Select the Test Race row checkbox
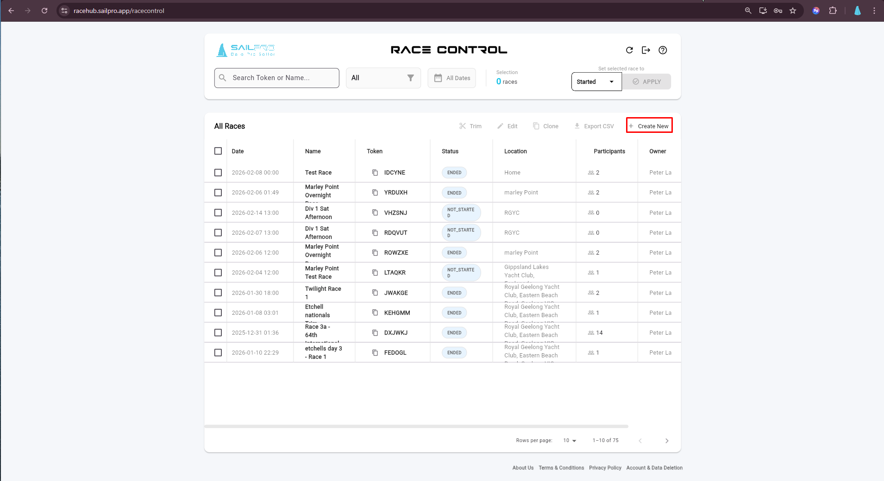Viewport: 884px width, 481px height. pos(218,173)
